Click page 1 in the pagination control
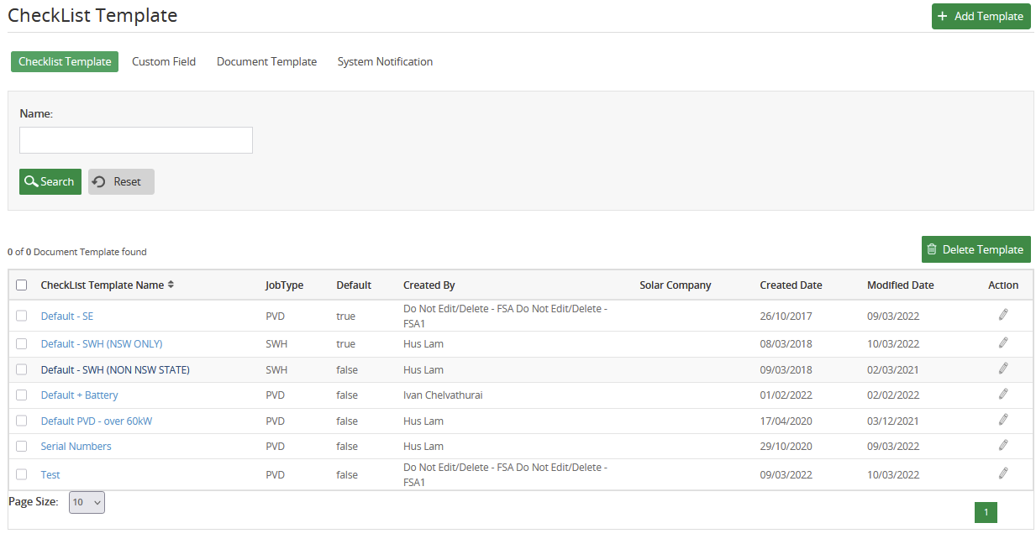1036x544 pixels. coord(985,511)
